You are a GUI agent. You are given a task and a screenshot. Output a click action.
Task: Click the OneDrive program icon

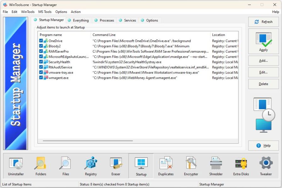coord(46,41)
